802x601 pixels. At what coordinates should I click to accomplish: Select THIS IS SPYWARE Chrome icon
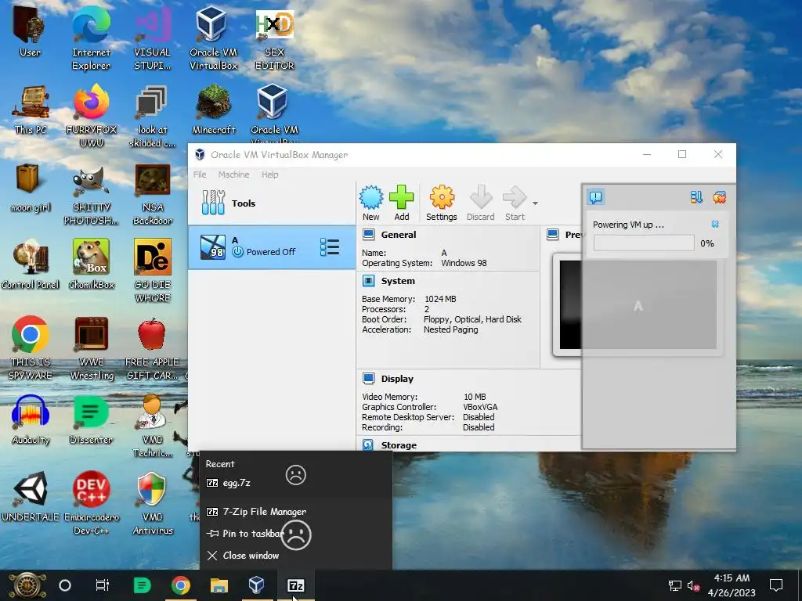pos(31,347)
